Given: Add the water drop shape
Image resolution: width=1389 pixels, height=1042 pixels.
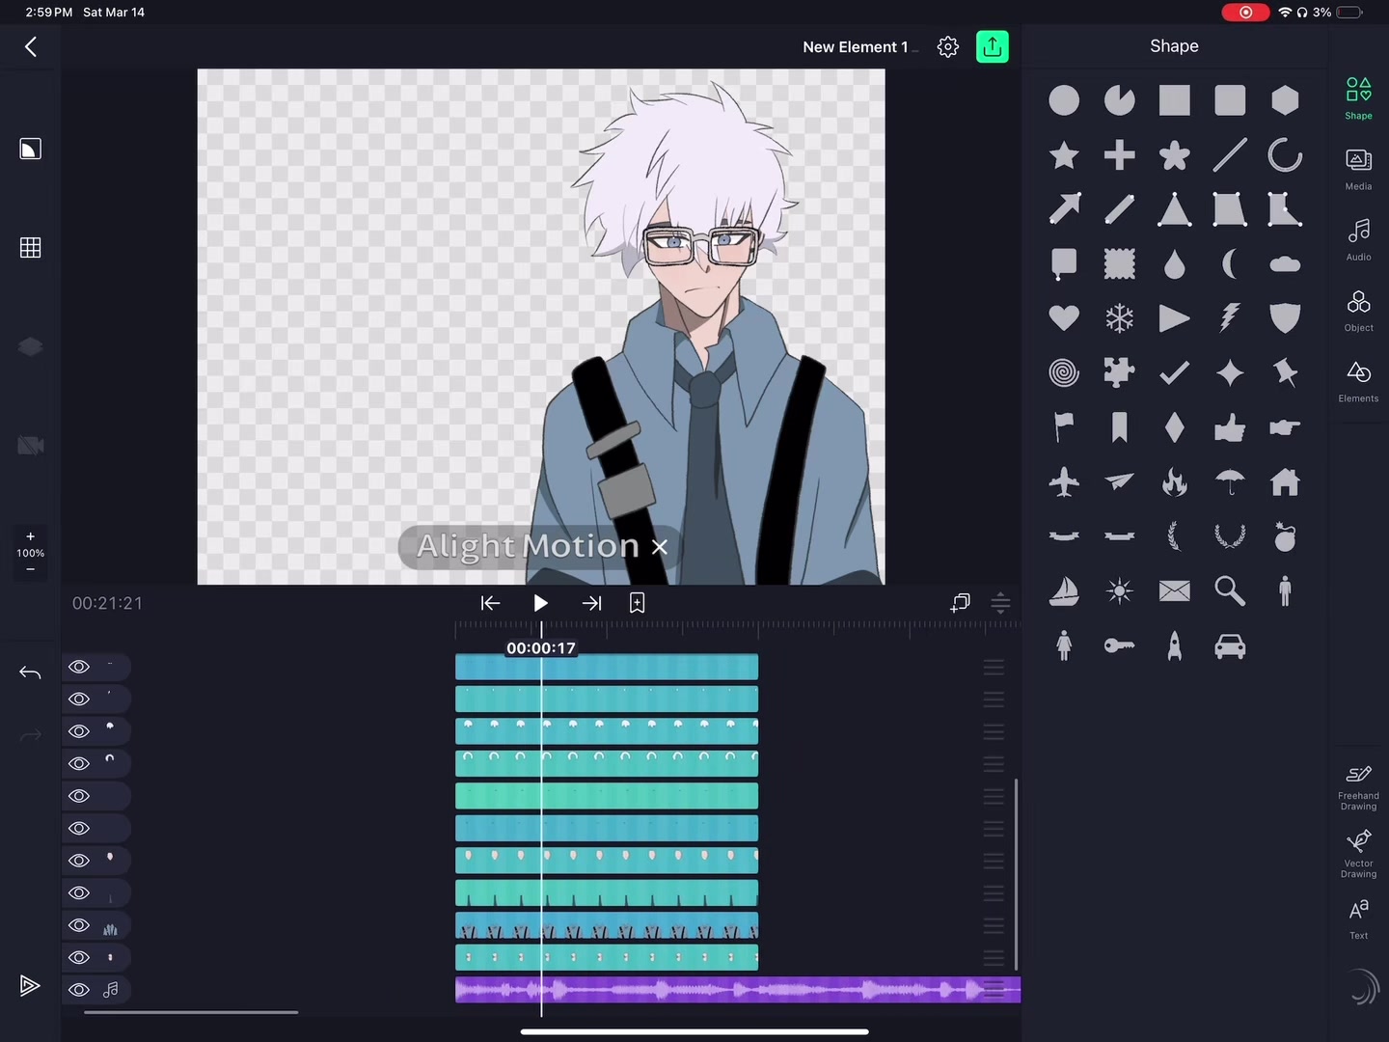Looking at the screenshot, I should tap(1174, 264).
